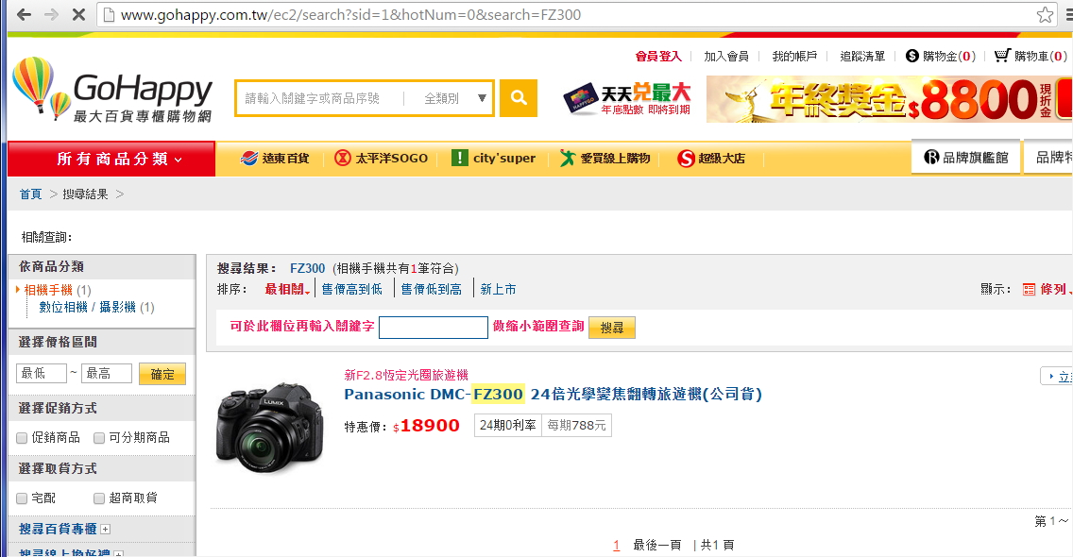The width and height of the screenshot is (1073, 557).
Task: Focus the narrow-down keyword input field
Action: click(434, 327)
